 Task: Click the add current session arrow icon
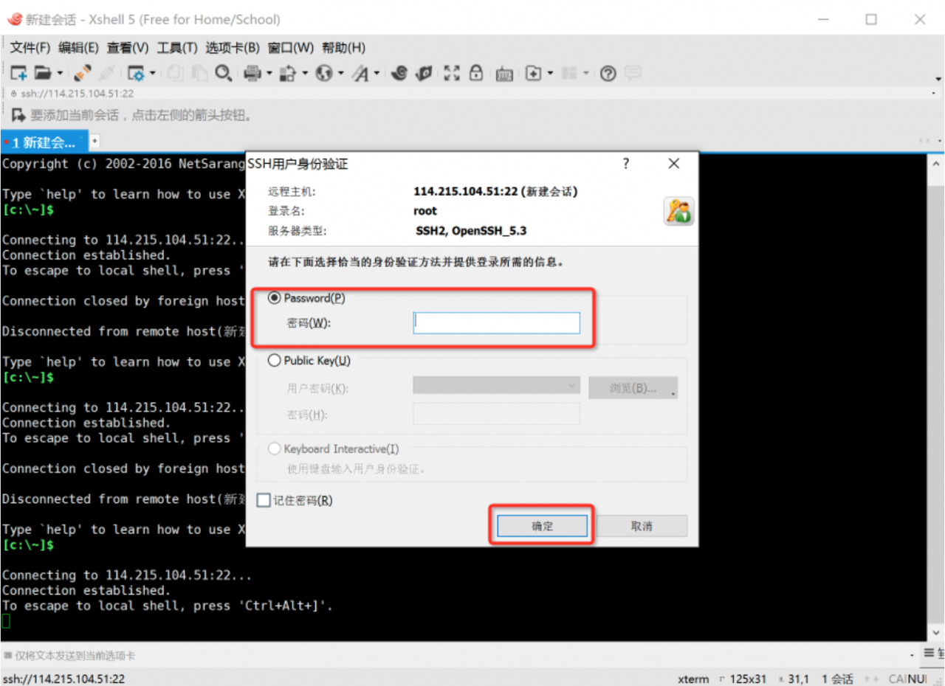18,115
